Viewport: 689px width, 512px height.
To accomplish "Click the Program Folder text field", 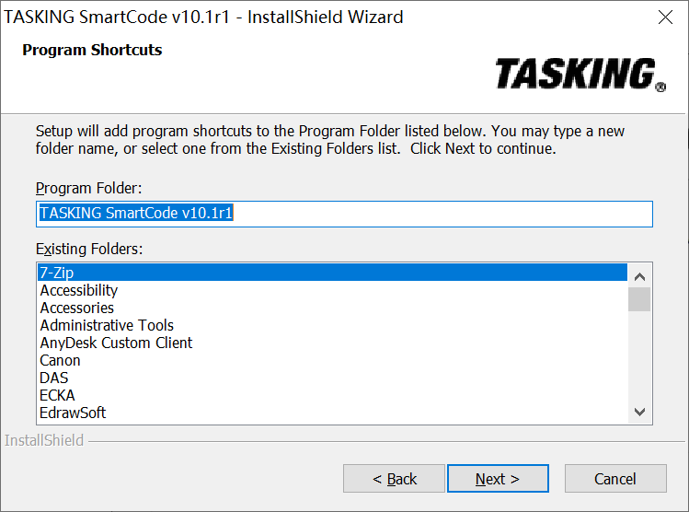I will pyautogui.click(x=344, y=214).
